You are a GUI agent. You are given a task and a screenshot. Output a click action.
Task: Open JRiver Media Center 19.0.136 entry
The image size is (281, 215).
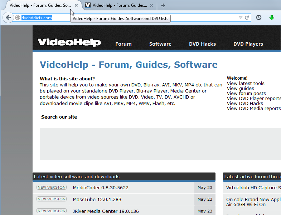[106, 211]
